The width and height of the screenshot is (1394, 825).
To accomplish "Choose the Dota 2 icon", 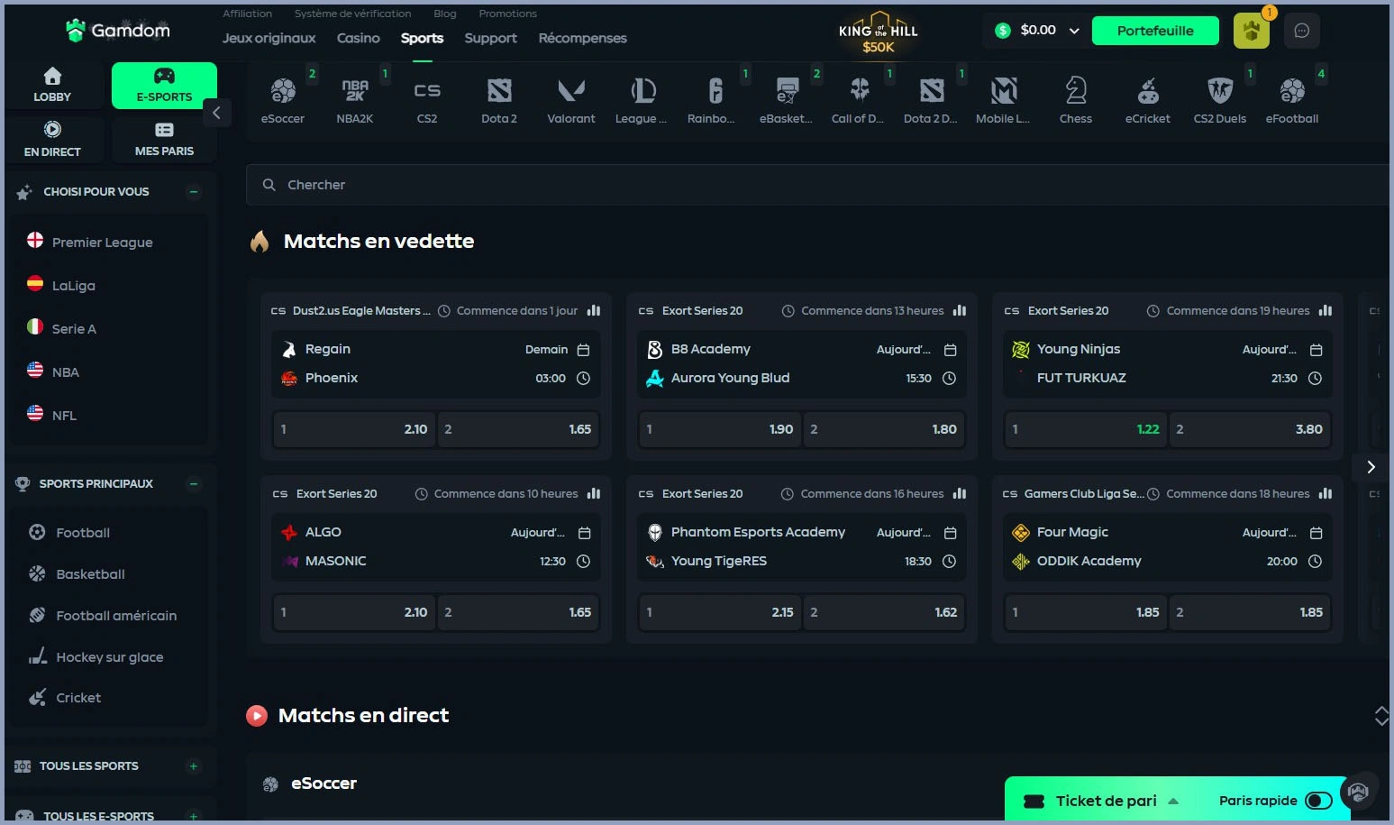I will click(x=499, y=91).
